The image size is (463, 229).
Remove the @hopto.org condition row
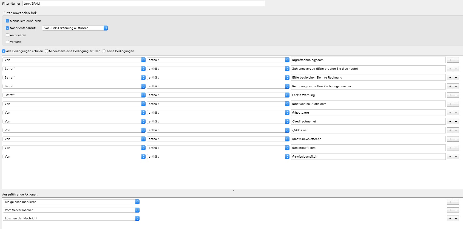click(456, 113)
